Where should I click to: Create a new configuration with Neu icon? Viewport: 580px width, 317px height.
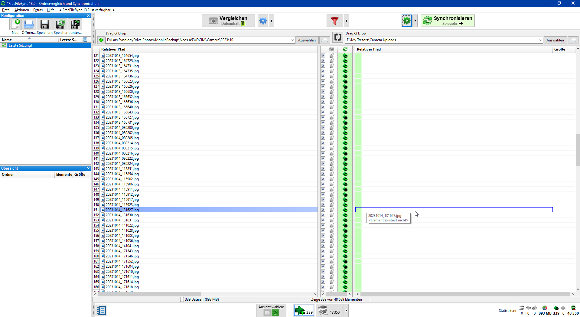pyautogui.click(x=15, y=24)
